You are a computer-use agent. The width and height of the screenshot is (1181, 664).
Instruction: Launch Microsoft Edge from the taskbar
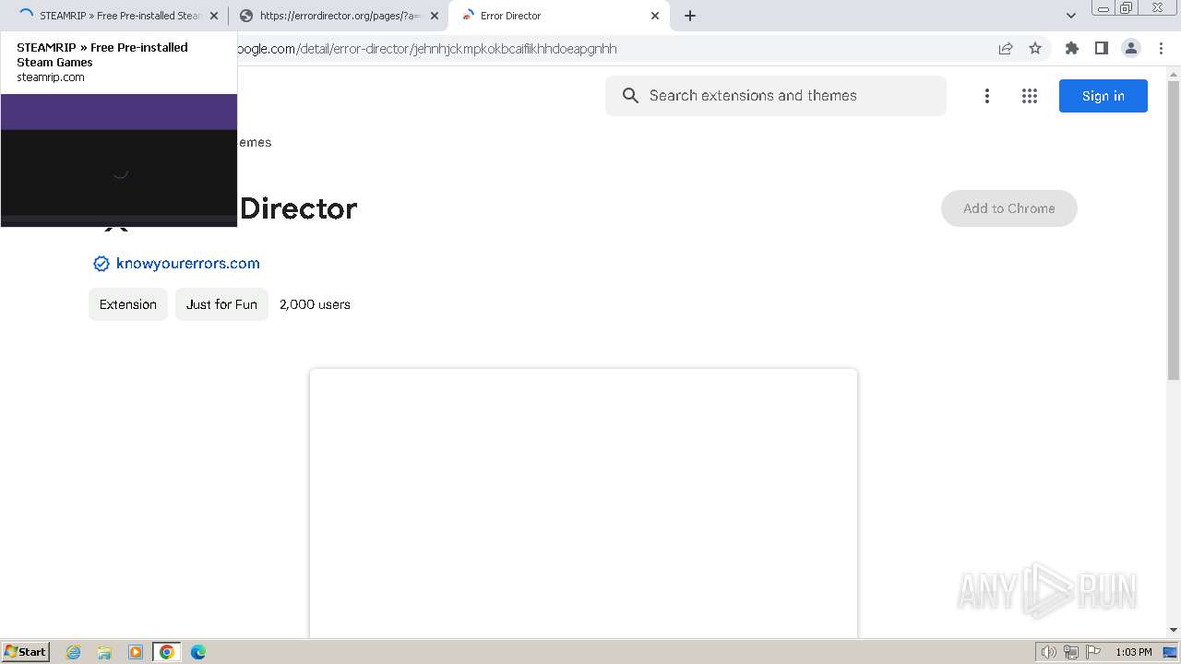pyautogui.click(x=198, y=652)
